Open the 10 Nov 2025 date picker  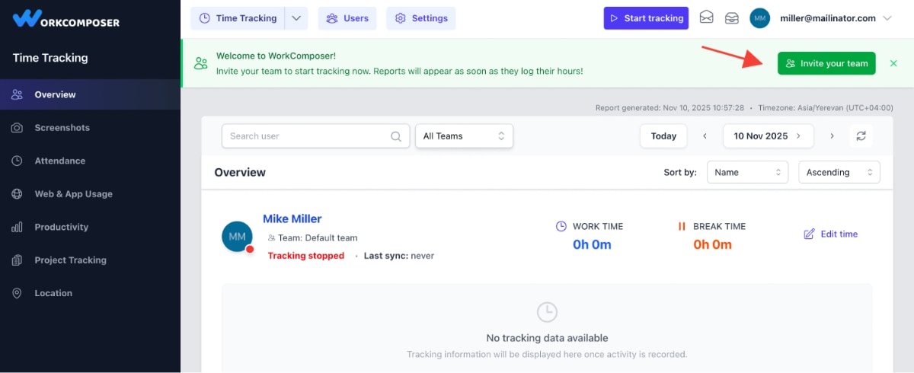coord(768,136)
